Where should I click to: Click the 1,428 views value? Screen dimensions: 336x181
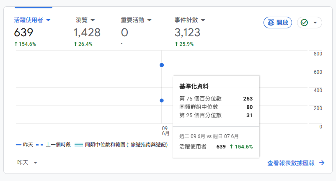[87, 33]
